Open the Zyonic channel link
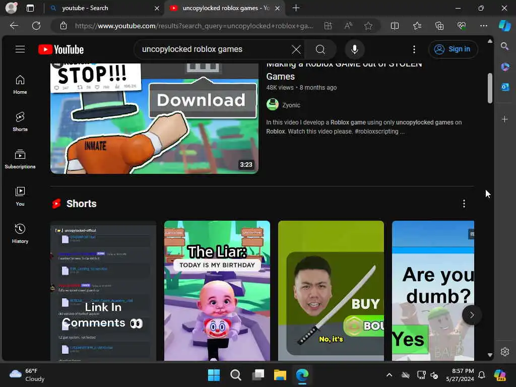This screenshot has width=516, height=387. [291, 105]
